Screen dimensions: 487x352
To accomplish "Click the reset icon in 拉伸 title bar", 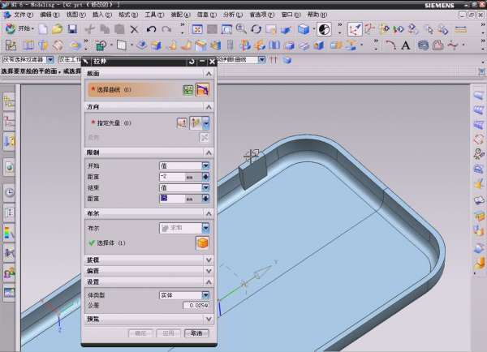I will [192, 61].
